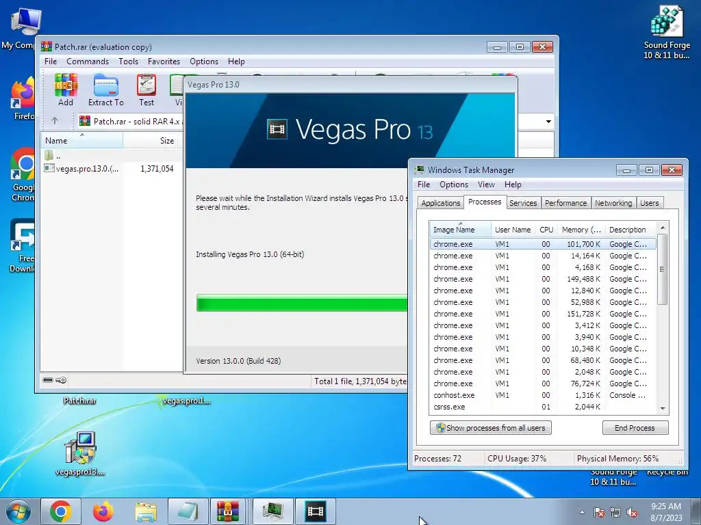Screen dimensions: 701x525
Task: Switch to Users tab
Action: (x=649, y=202)
